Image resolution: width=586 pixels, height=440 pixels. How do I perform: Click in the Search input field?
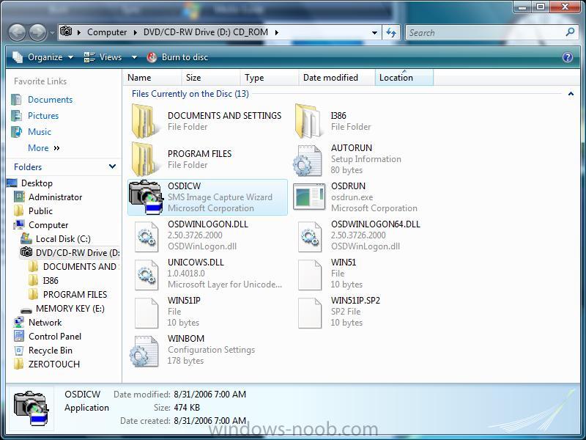pyautogui.click(x=486, y=32)
